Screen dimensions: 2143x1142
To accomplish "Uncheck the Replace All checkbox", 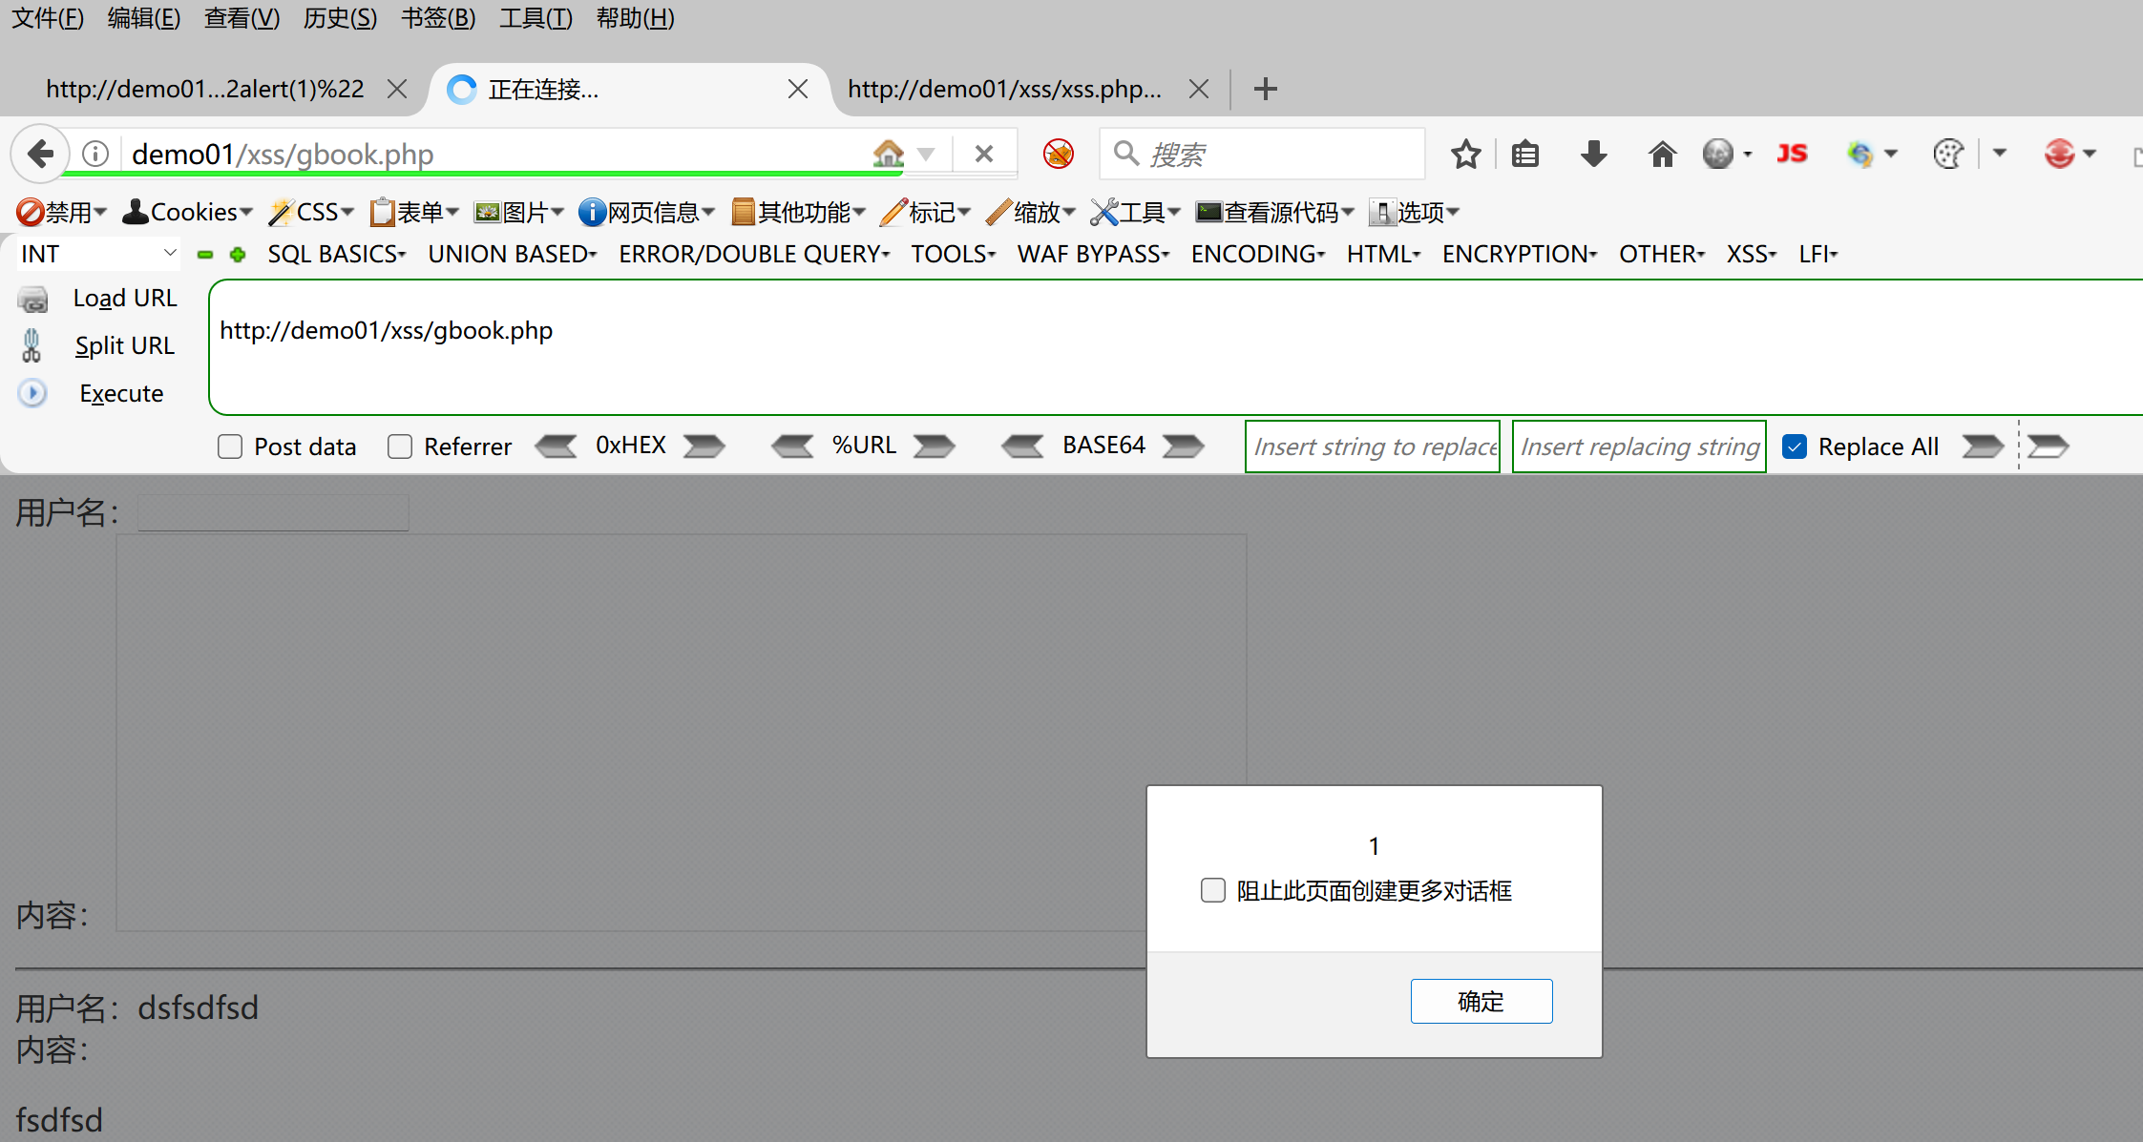I will tap(1795, 446).
